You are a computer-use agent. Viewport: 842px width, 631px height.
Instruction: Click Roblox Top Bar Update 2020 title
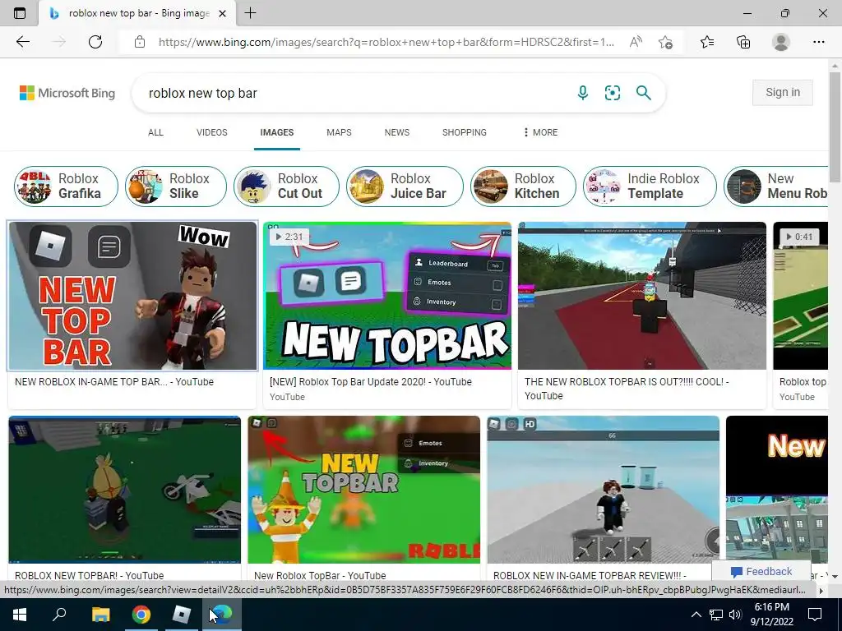coord(371,382)
